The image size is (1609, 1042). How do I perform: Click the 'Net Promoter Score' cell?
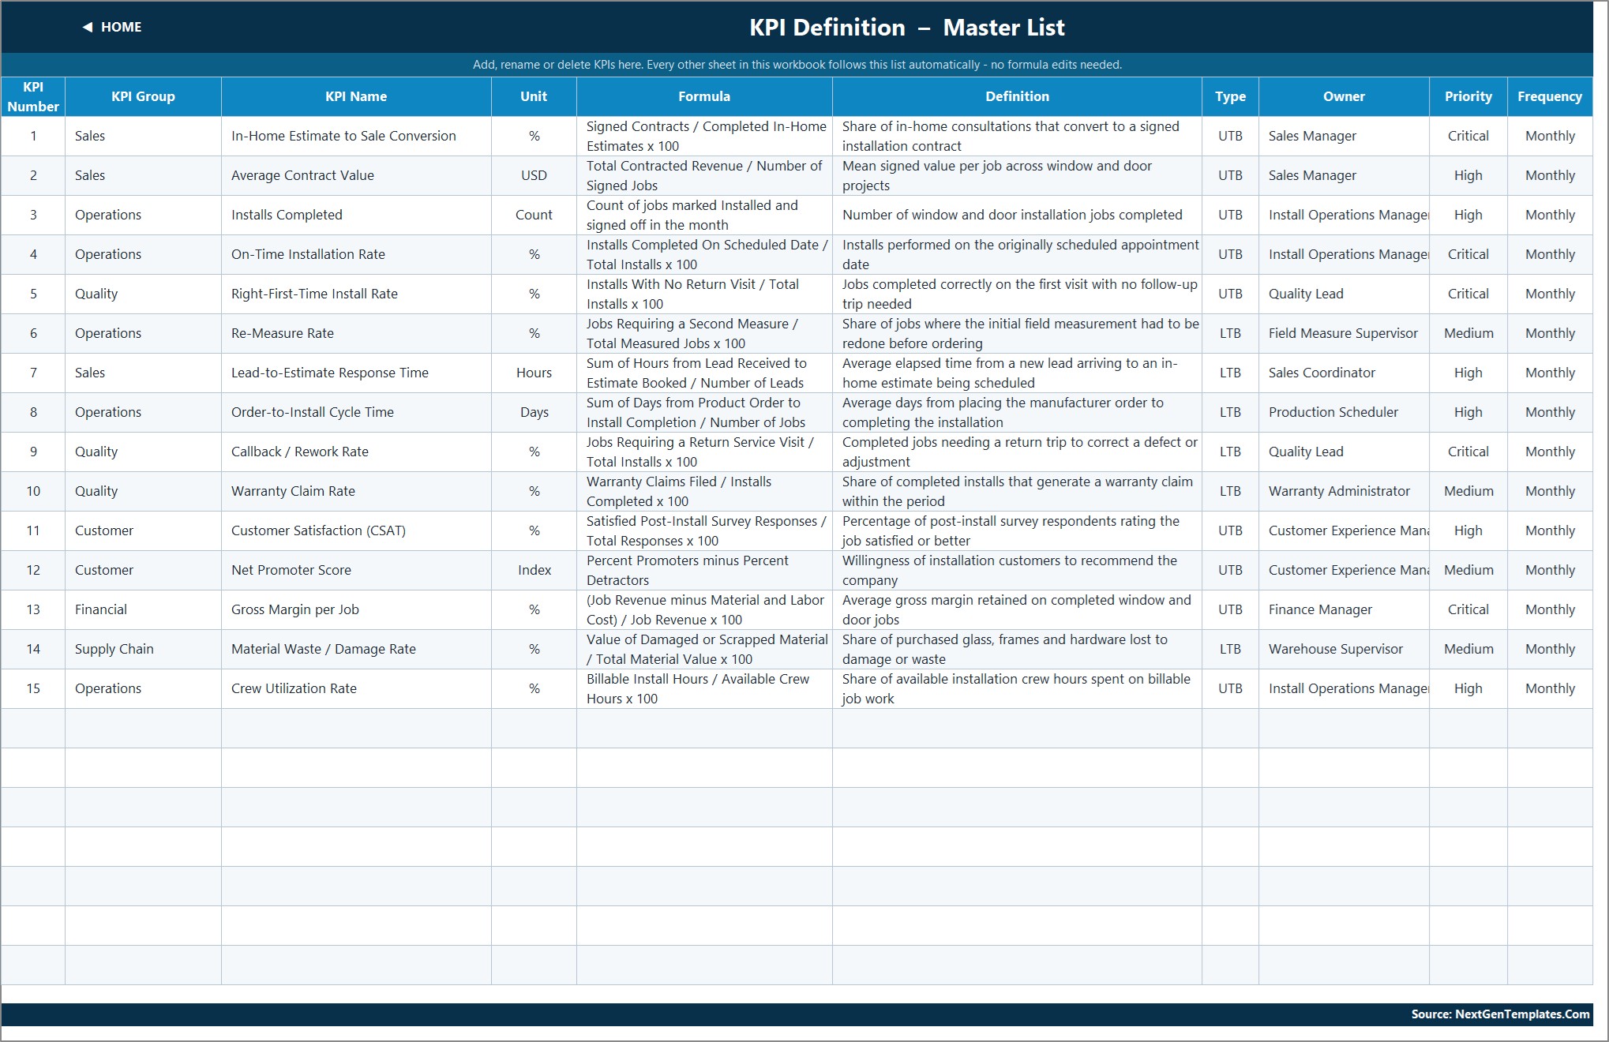tap(356, 570)
